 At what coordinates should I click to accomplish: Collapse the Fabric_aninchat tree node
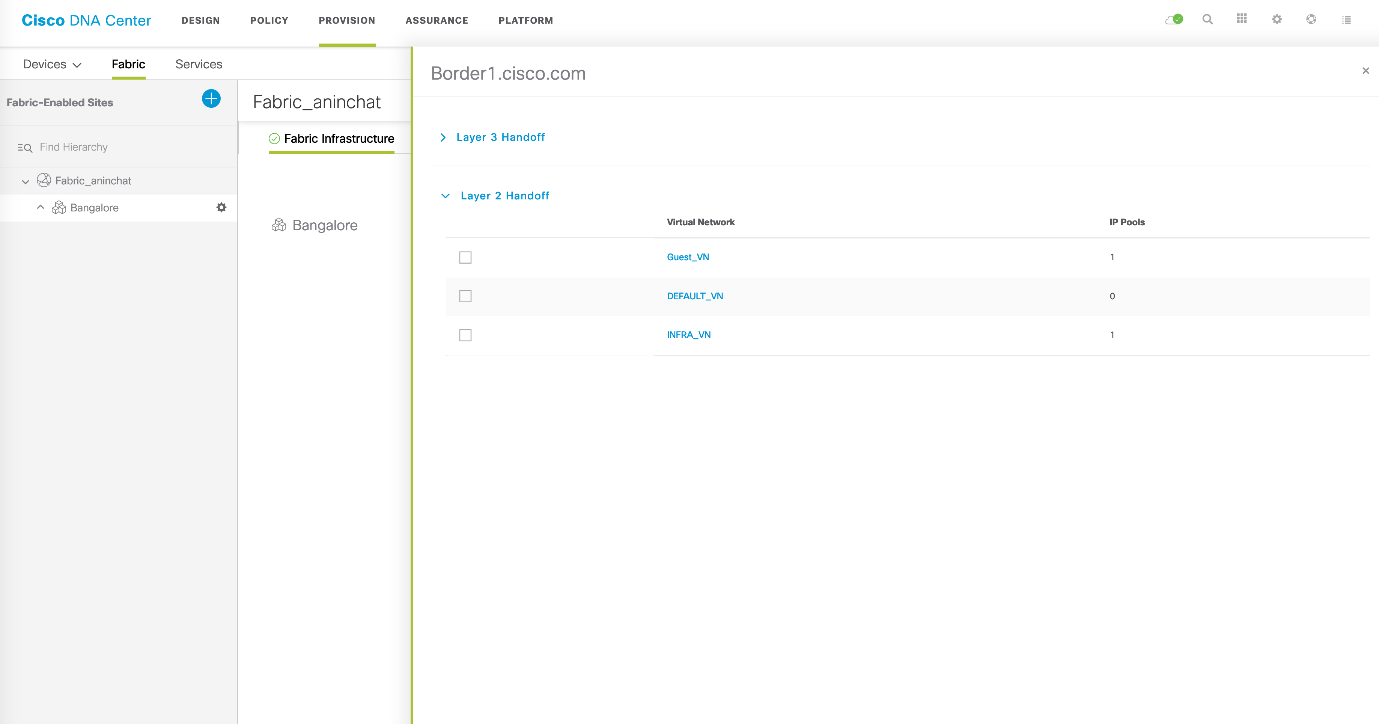pos(25,182)
